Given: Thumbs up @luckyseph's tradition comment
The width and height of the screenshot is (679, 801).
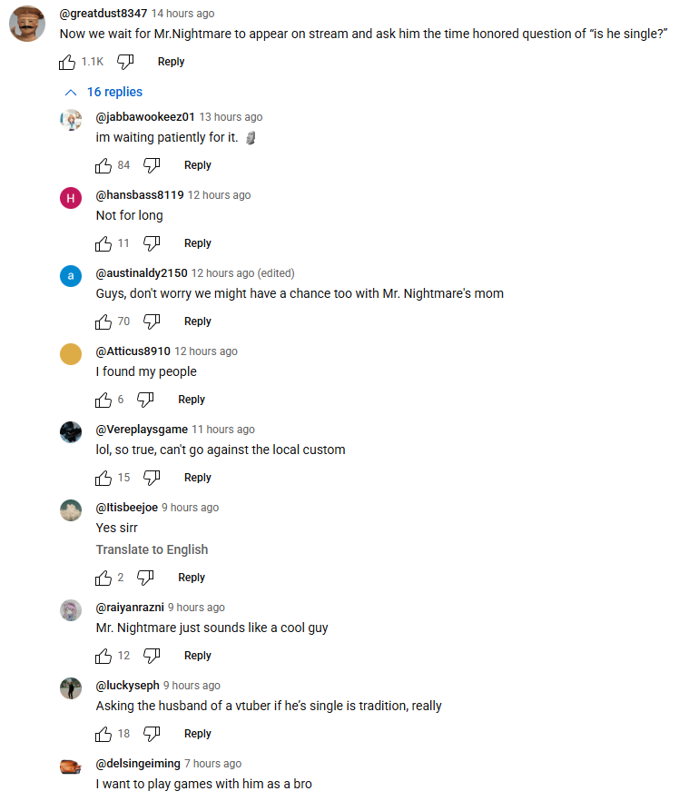Looking at the screenshot, I should point(103,735).
